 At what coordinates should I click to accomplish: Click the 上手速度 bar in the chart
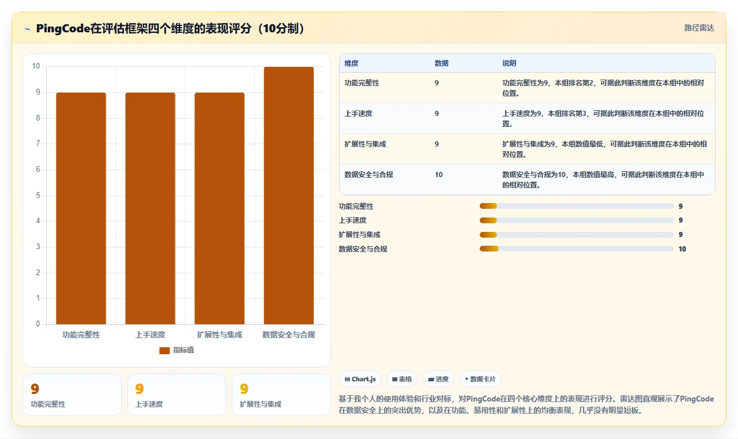(150, 208)
